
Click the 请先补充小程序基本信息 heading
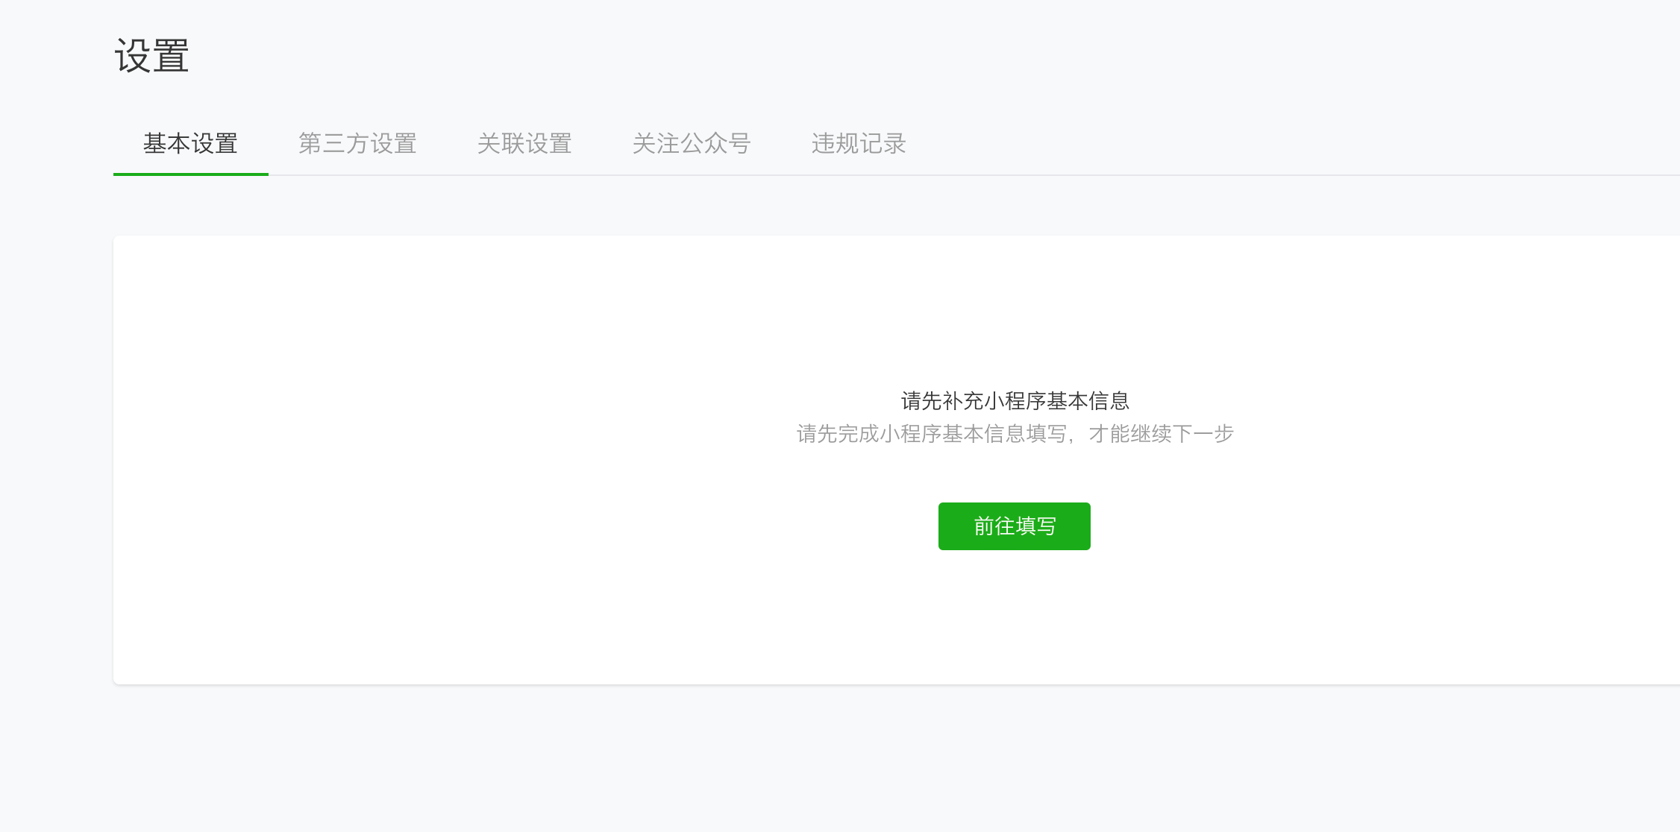point(1015,401)
